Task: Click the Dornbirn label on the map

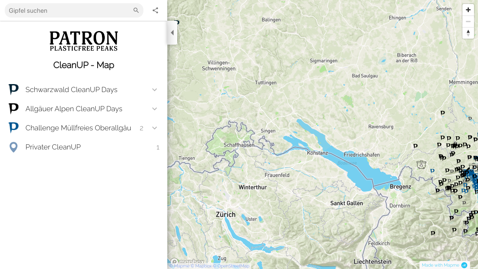Action: (x=400, y=206)
